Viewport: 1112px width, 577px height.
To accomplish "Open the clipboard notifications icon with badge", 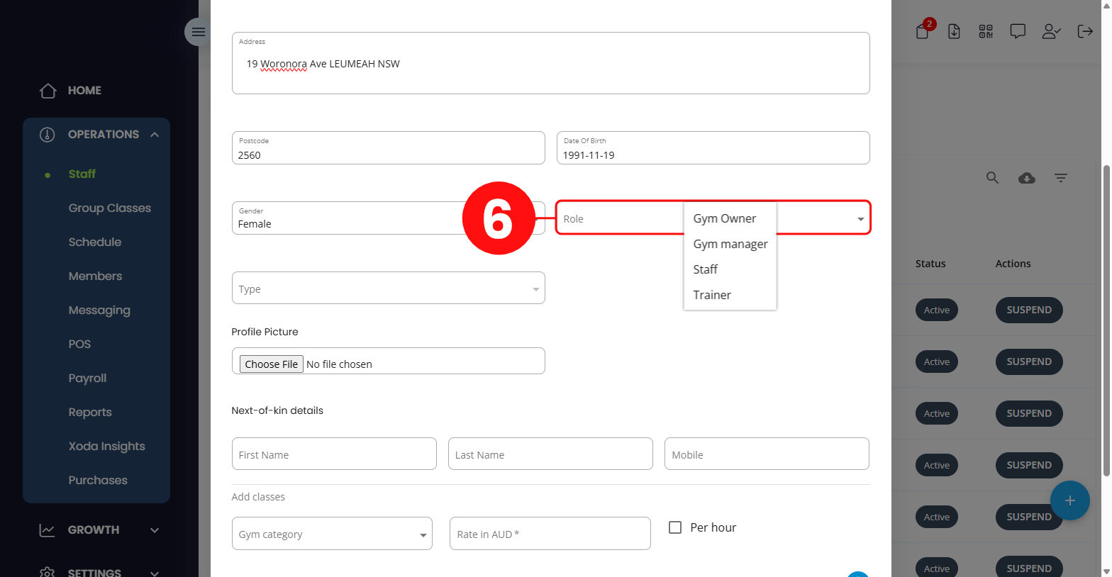I will [923, 31].
